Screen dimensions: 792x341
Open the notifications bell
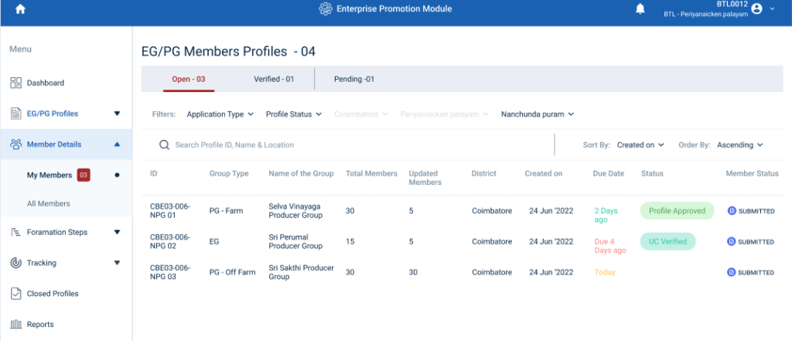(640, 9)
